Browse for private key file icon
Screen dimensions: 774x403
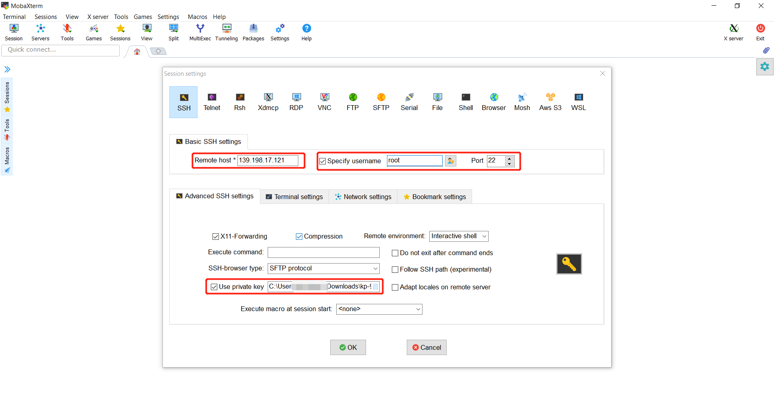376,287
